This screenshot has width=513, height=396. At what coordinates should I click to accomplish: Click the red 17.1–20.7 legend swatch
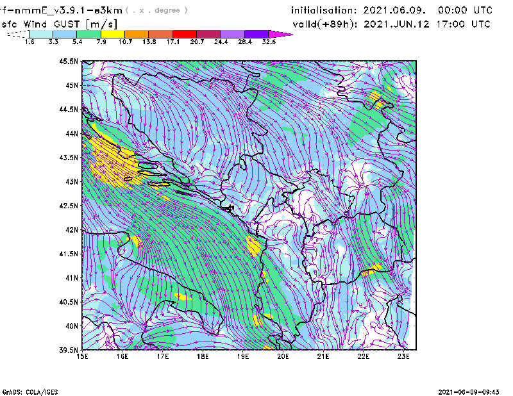185,34
